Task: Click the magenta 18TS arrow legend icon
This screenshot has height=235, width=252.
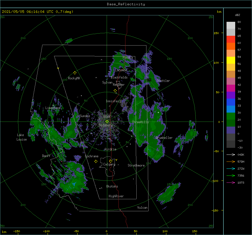Action: [x=231, y=182]
